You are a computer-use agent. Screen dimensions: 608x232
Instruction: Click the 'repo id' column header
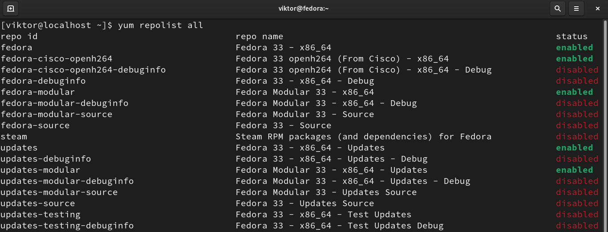(19, 37)
